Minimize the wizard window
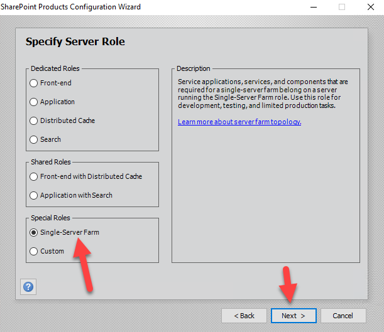The image size is (384, 332). click(x=314, y=7)
